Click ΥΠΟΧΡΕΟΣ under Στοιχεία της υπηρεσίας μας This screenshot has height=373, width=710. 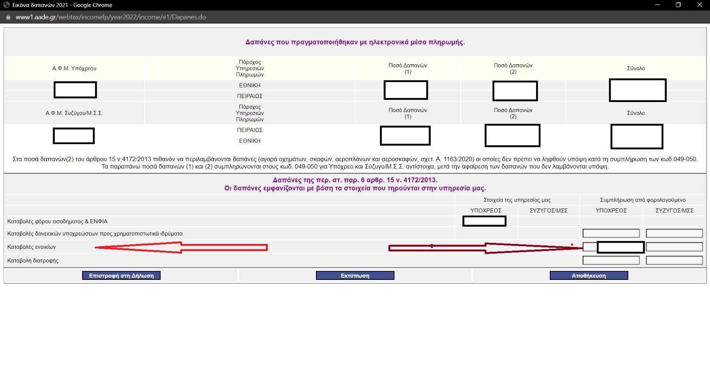point(486,211)
